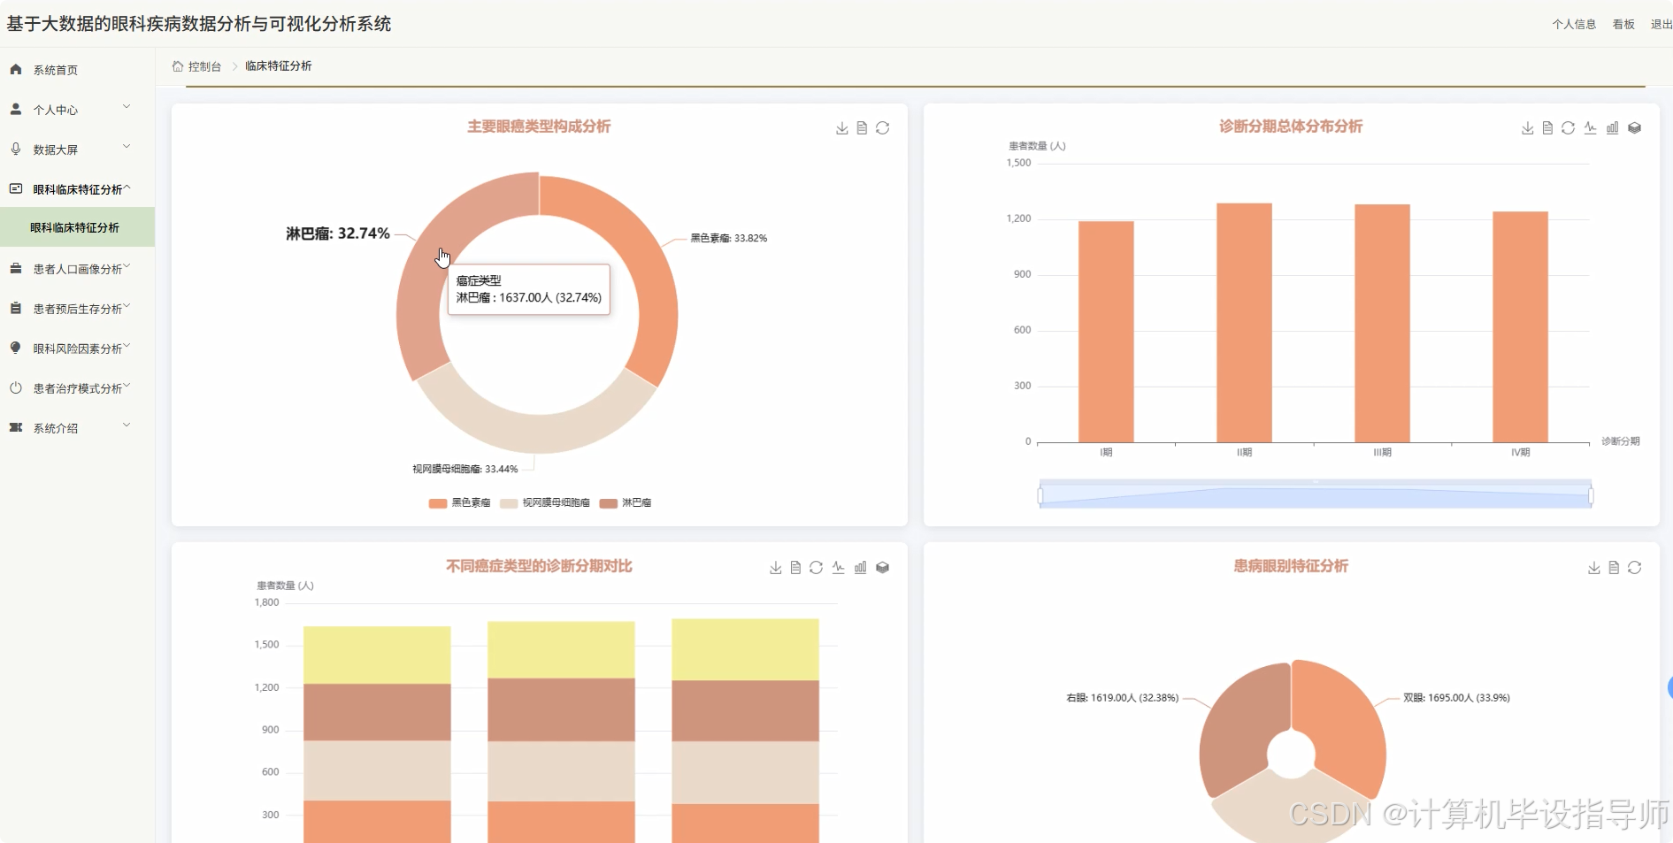Expand the 系统介绍 sidebar menu
This screenshot has height=843, width=1673.
[x=77, y=428]
